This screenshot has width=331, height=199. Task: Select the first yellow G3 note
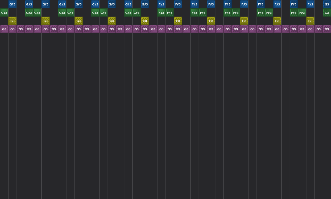tap(12, 21)
